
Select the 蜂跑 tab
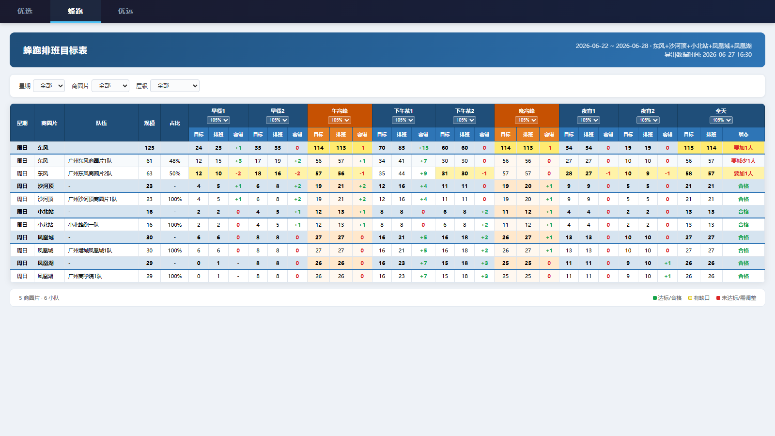[x=76, y=11]
